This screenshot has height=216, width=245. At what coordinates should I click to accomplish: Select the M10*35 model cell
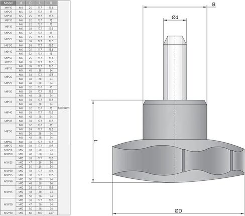[8, 175]
